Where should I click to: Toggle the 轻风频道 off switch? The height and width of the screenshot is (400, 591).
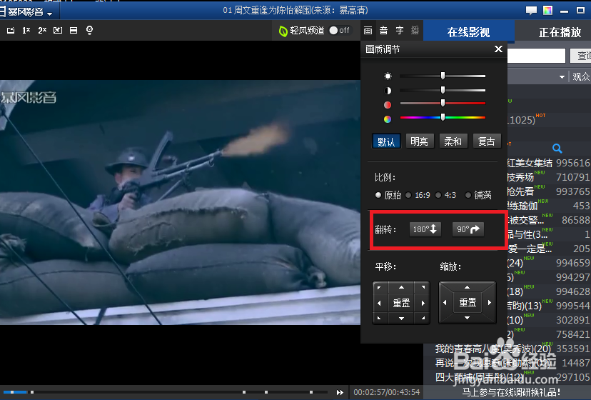(x=339, y=30)
